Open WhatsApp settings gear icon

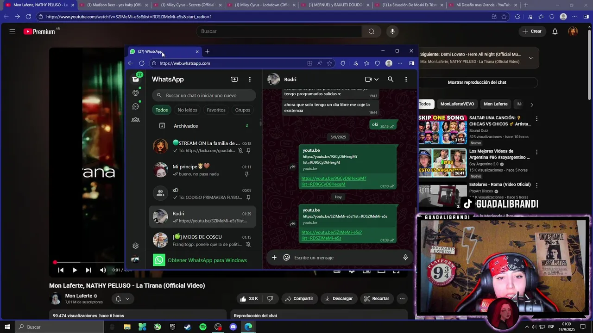[135, 246]
